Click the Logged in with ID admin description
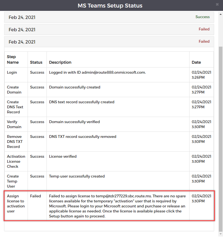 (97, 72)
